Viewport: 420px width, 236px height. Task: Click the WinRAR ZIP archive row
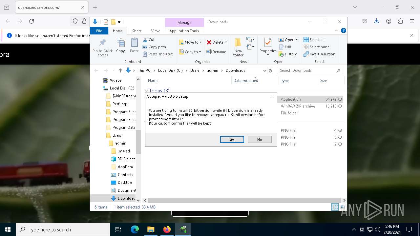pyautogui.click(x=244, y=106)
